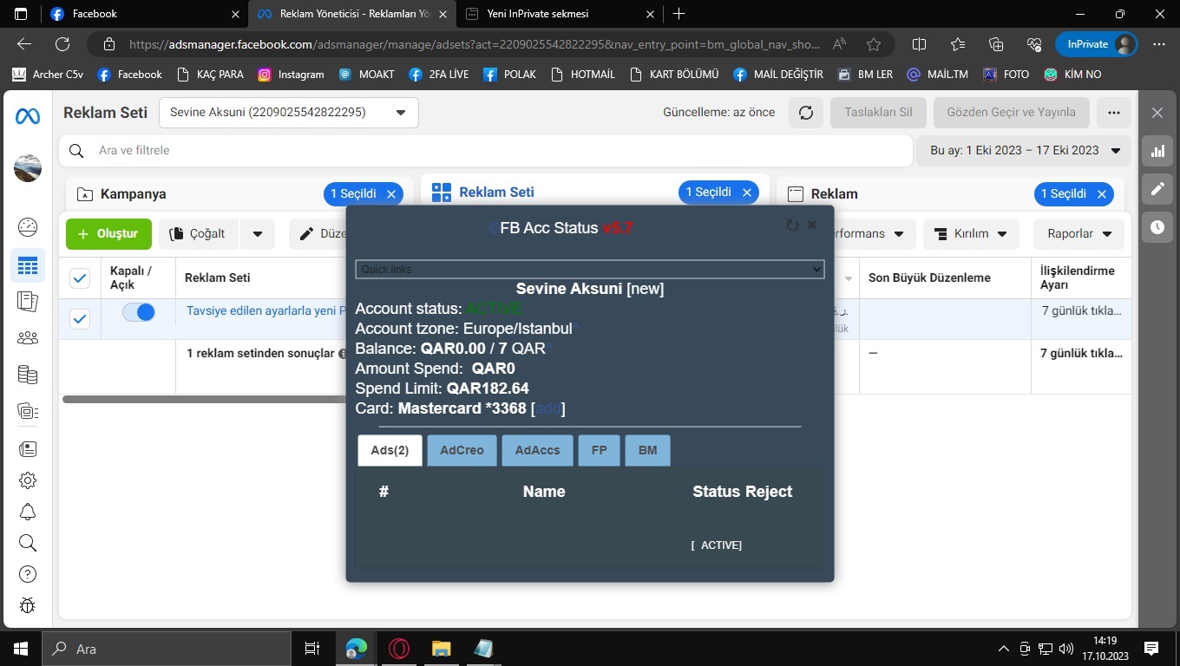The width and height of the screenshot is (1180, 666).
Task: Select the Ads(2) tab in popup
Action: coord(390,450)
